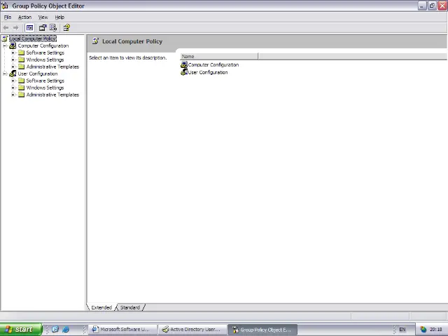Click User Configuration icon in right pane

point(184,72)
